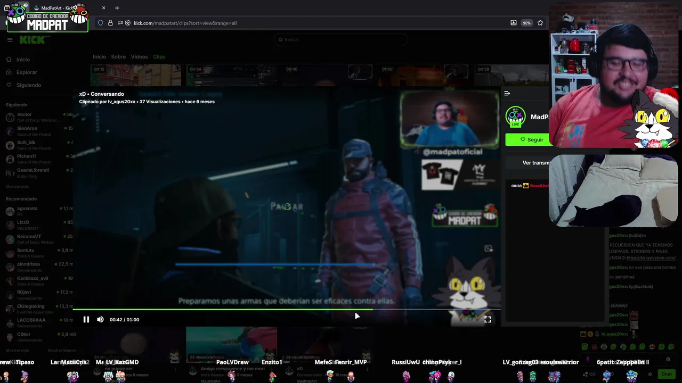Open MadPat's LIVE channel avatar
Viewport: 682px width, 383px height.
pyautogui.click(x=515, y=116)
